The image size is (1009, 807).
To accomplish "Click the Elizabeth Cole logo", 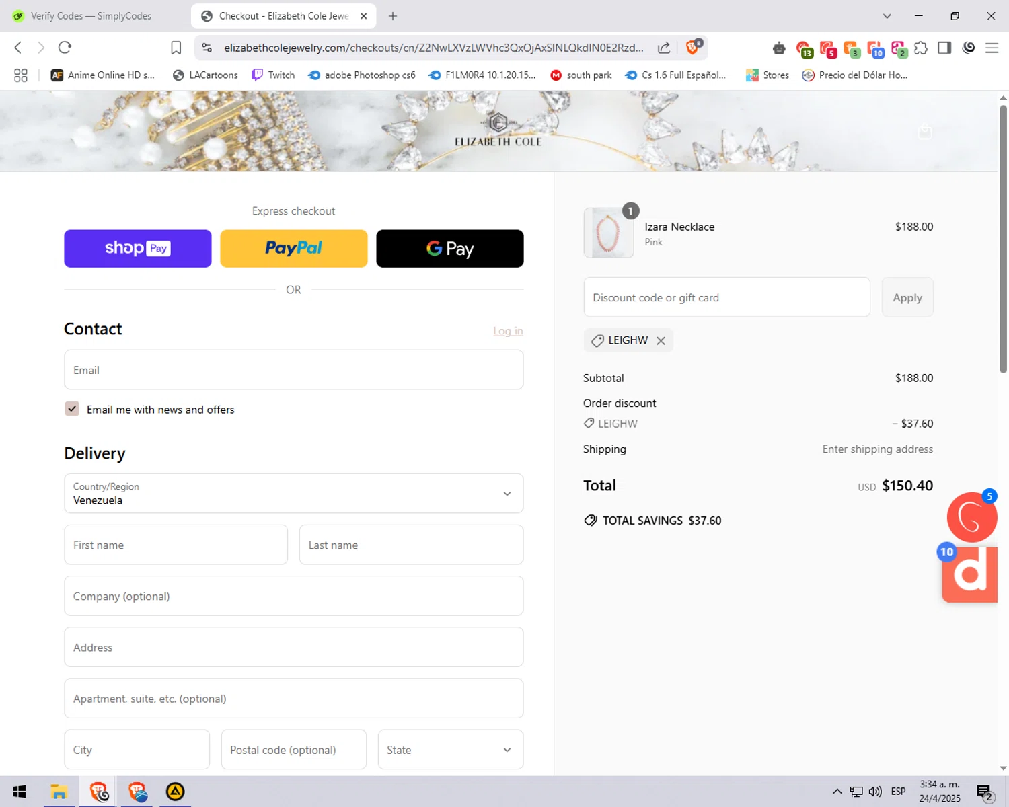I will tap(498, 130).
